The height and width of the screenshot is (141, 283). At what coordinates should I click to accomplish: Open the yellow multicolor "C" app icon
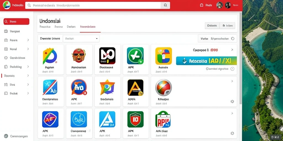click(x=164, y=56)
